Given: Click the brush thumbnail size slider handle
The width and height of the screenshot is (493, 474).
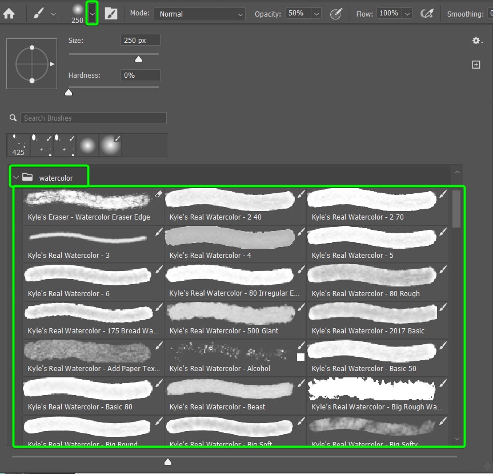Looking at the screenshot, I should pyautogui.click(x=168, y=461).
